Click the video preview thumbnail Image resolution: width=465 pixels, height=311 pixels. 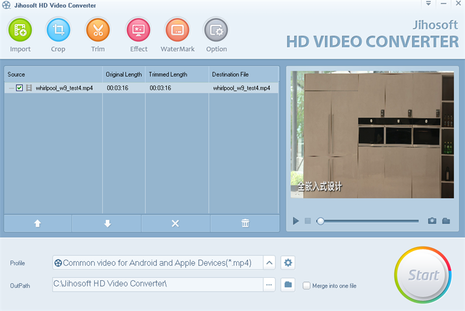pyautogui.click(x=372, y=135)
